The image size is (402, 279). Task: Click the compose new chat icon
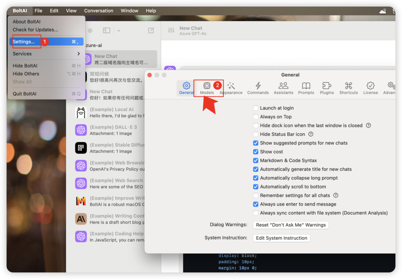151,31
